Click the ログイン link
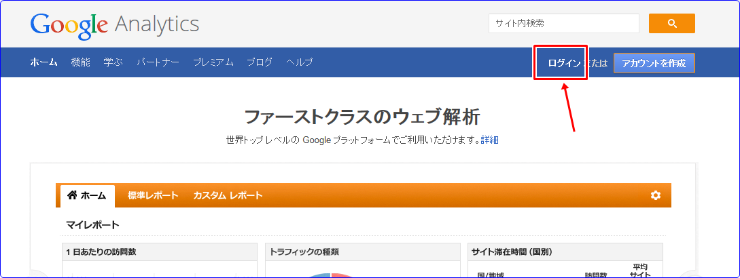740x278 pixels. point(564,63)
